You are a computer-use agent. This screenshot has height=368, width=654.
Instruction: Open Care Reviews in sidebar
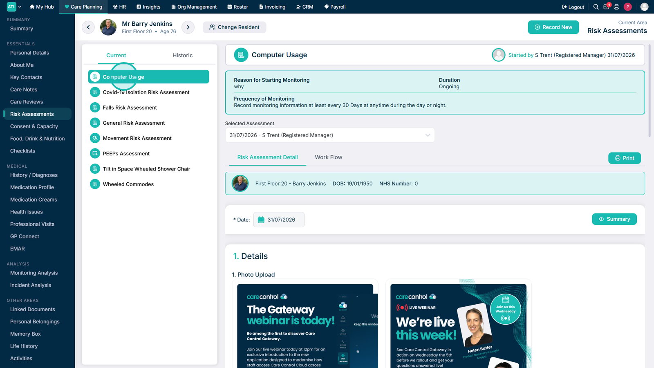click(27, 102)
